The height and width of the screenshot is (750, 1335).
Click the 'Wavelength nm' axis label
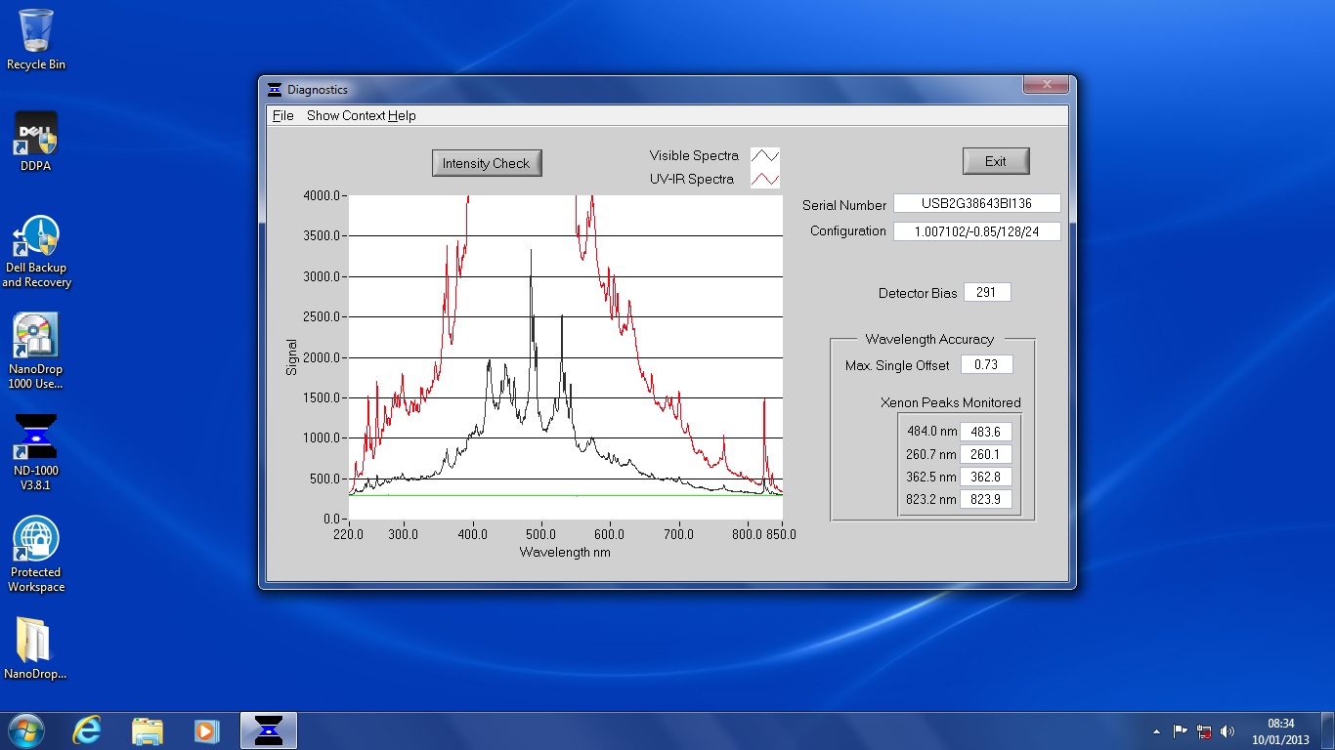pyautogui.click(x=565, y=552)
